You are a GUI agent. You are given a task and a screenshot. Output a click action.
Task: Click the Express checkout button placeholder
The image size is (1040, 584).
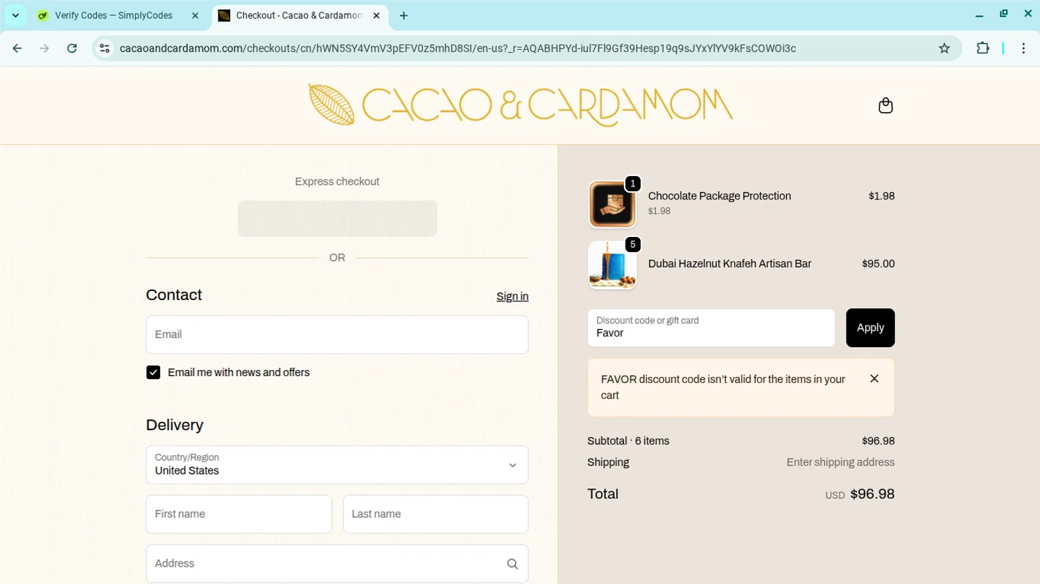click(337, 219)
